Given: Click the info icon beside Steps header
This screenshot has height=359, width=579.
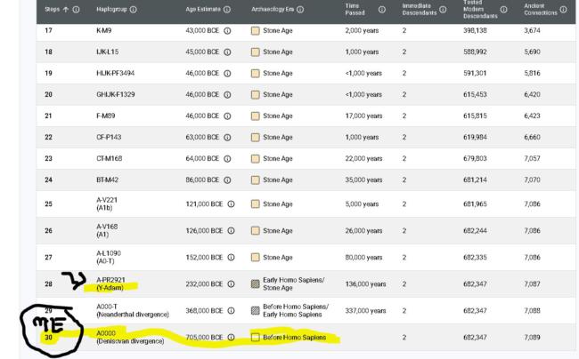Looking at the screenshot, I should 77,10.
